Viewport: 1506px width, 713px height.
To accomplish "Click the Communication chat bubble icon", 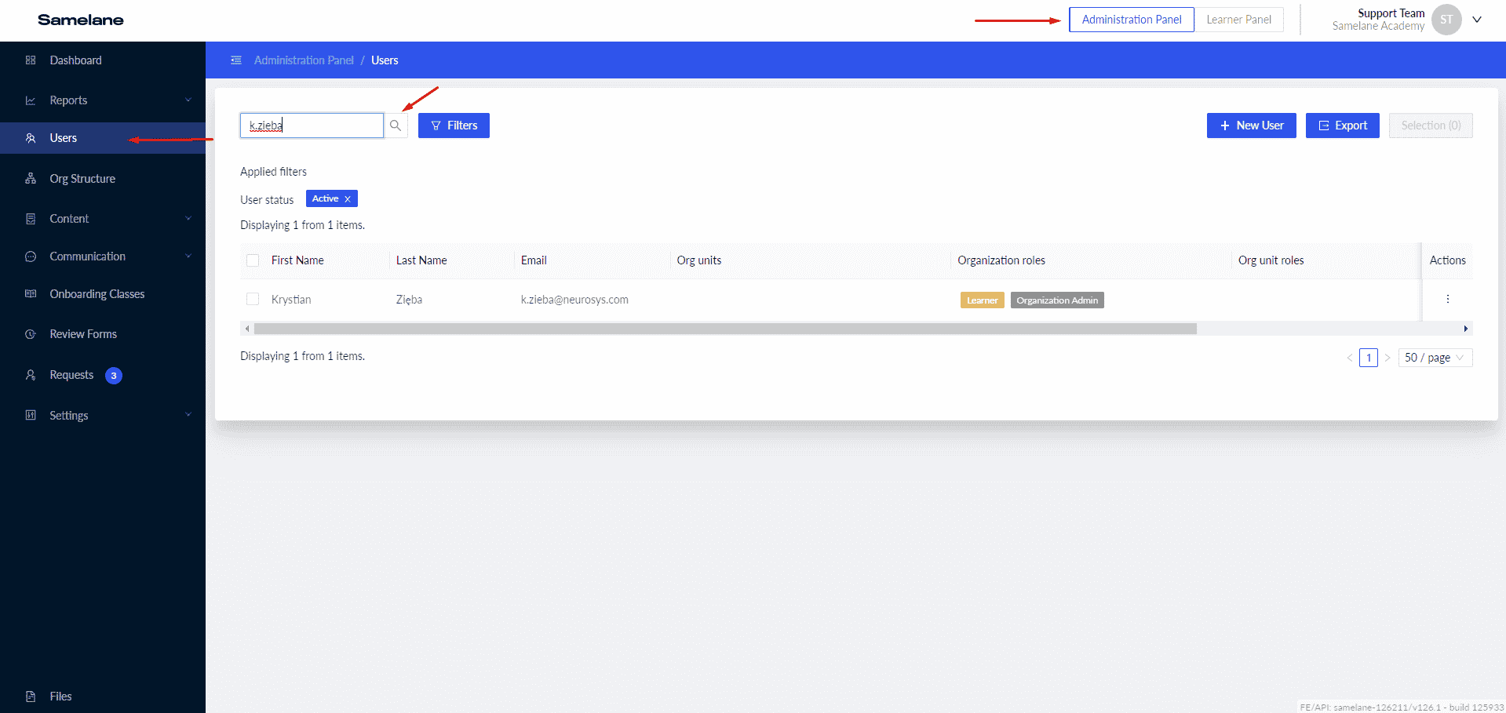I will [x=31, y=256].
